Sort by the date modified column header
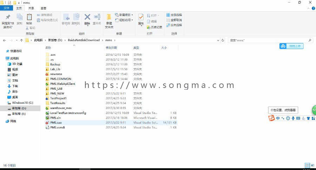Viewport: 316px width, 170px height. click(111, 48)
